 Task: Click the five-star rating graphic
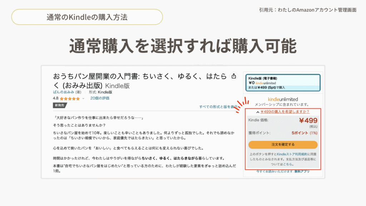click(70, 99)
